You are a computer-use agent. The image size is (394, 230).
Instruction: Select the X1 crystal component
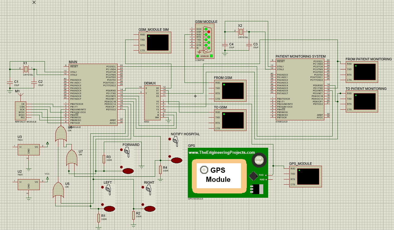27,69
